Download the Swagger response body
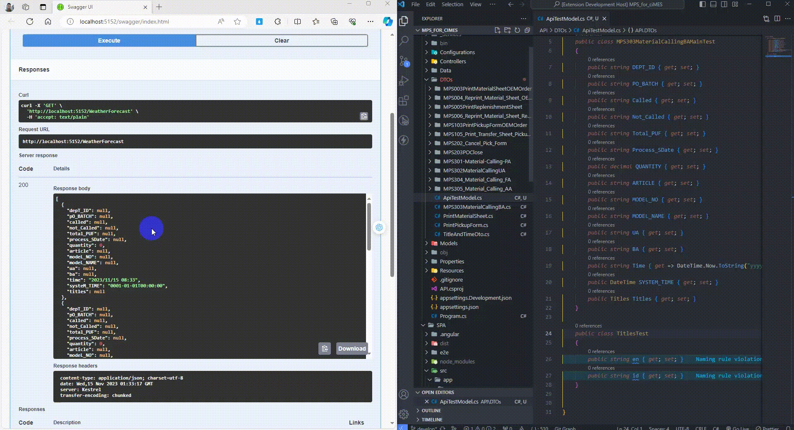The image size is (794, 430). click(352, 349)
